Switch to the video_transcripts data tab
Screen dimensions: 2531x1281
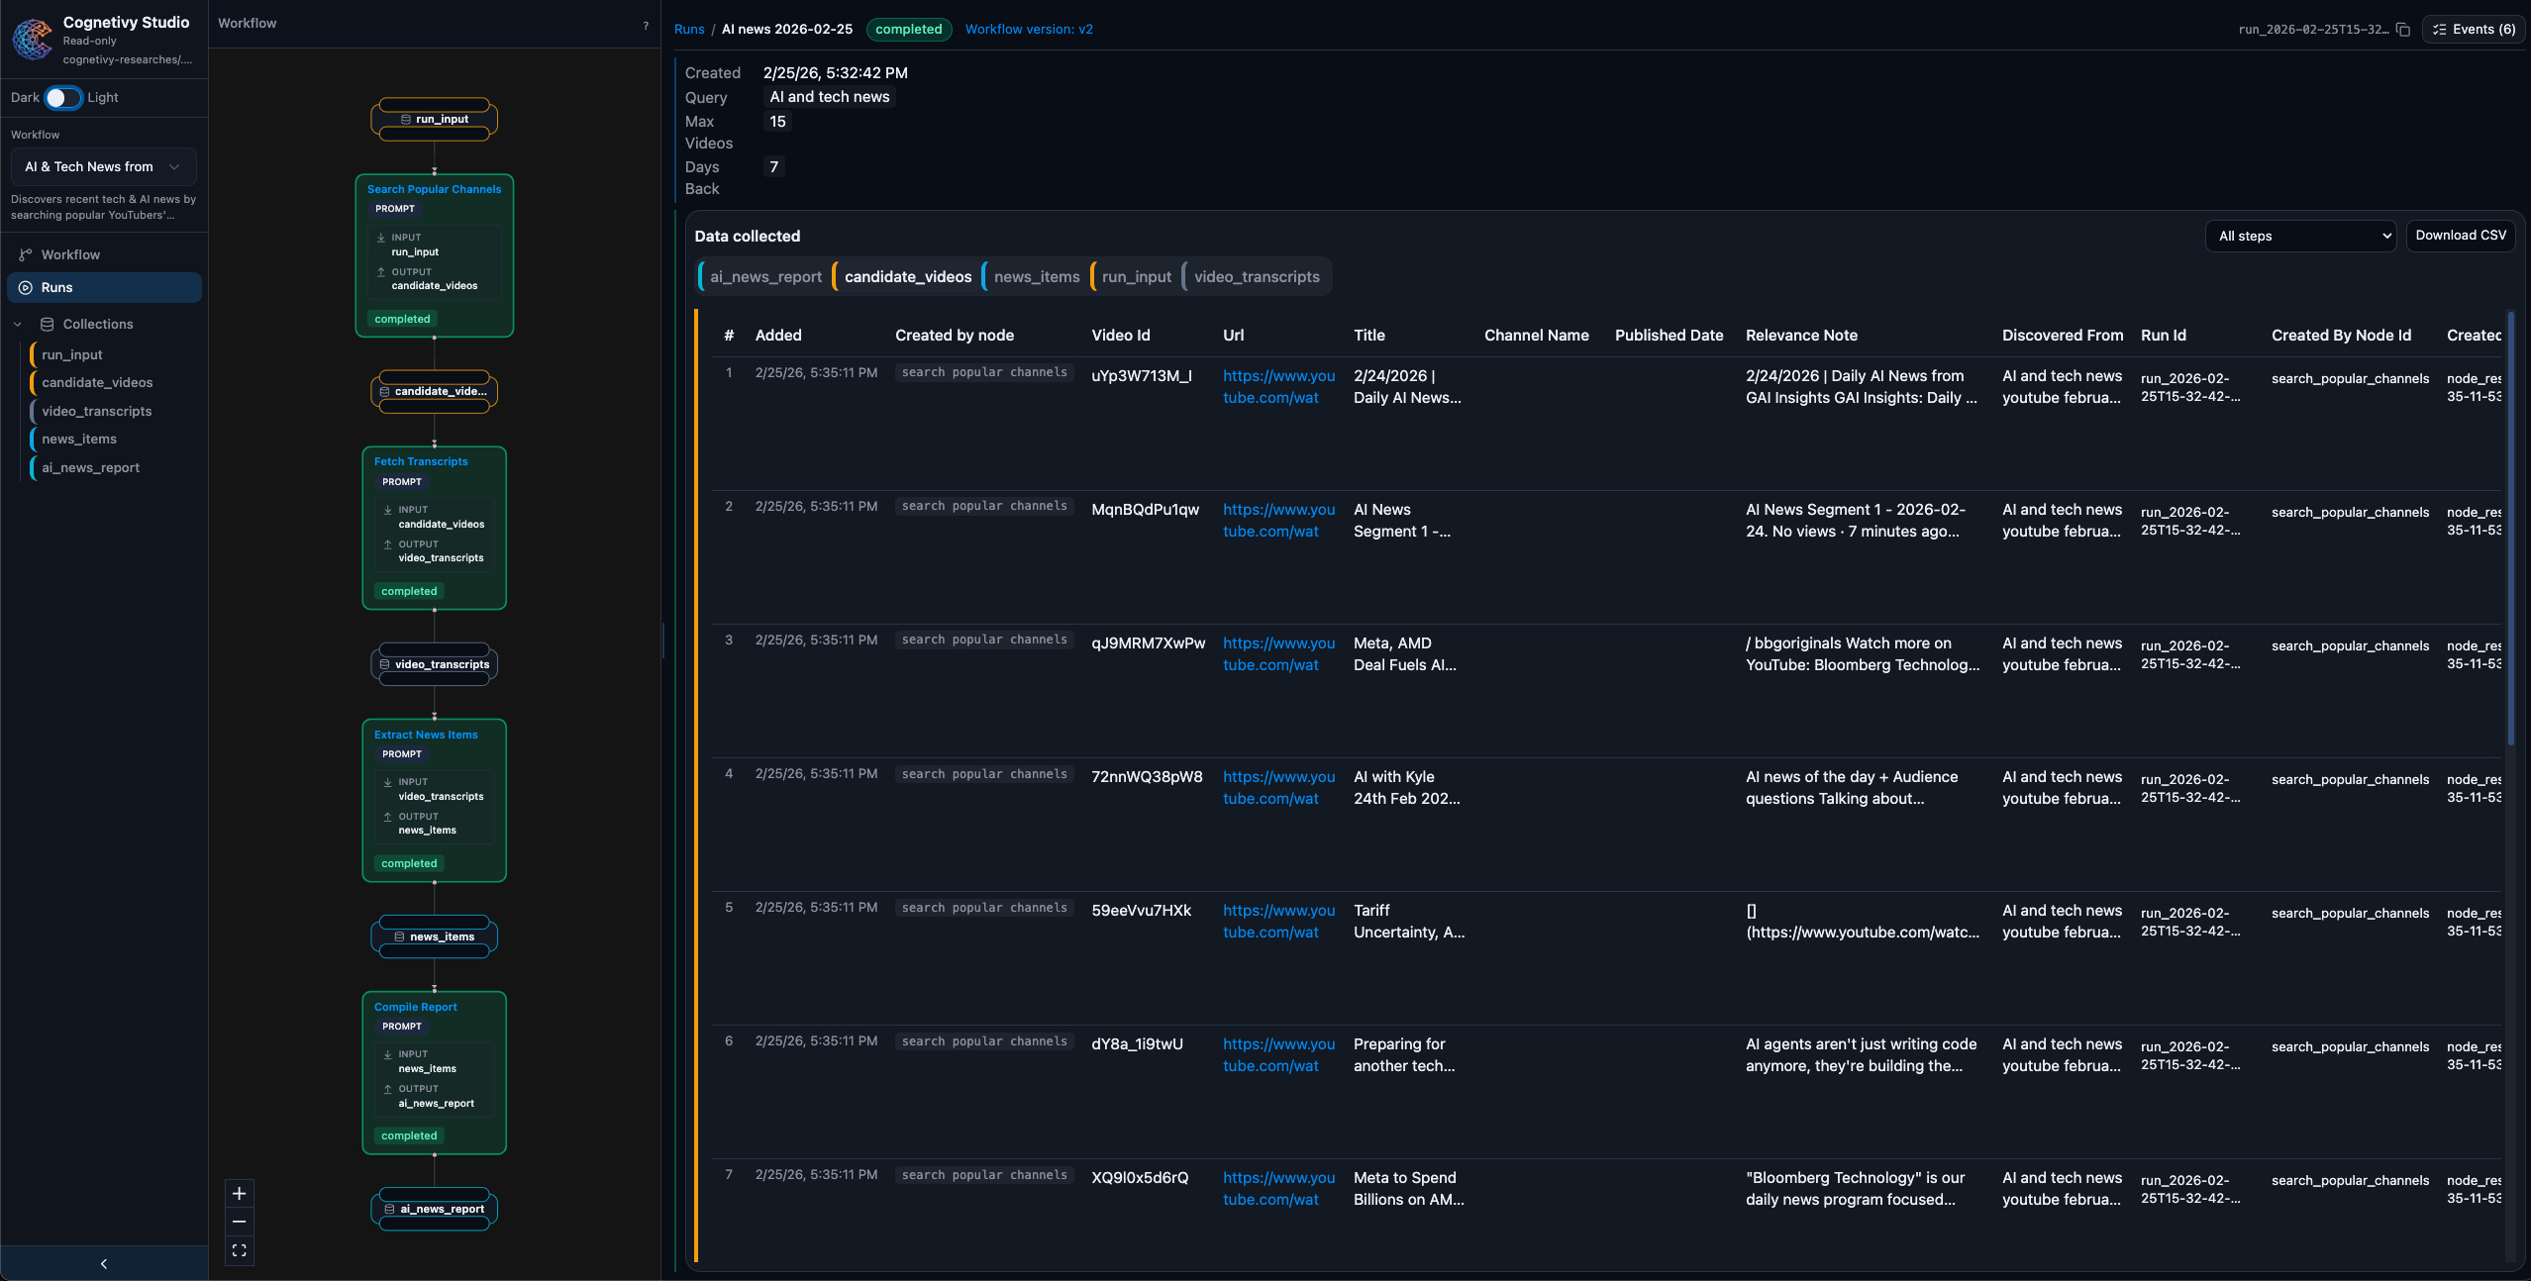[x=1256, y=277]
